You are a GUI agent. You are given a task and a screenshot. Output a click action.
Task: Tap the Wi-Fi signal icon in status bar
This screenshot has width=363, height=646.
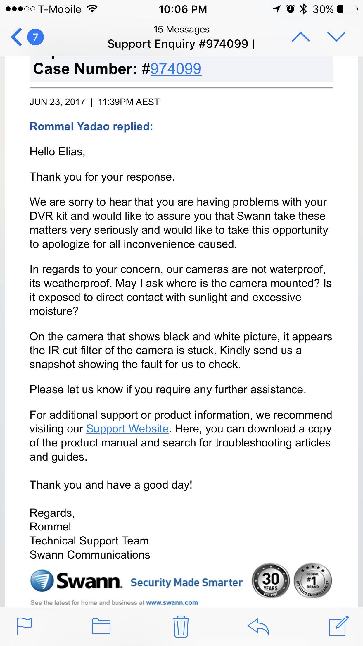pos(92,9)
